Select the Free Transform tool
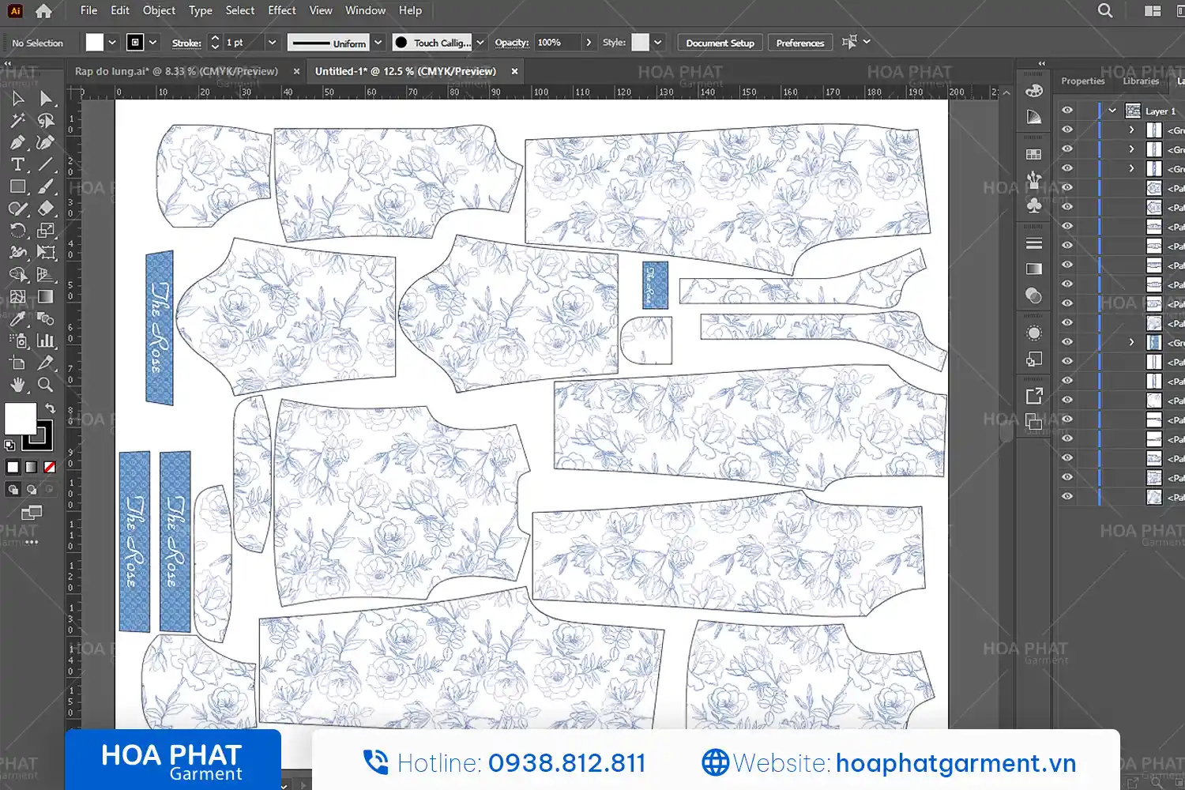The height and width of the screenshot is (790, 1185). [46, 253]
